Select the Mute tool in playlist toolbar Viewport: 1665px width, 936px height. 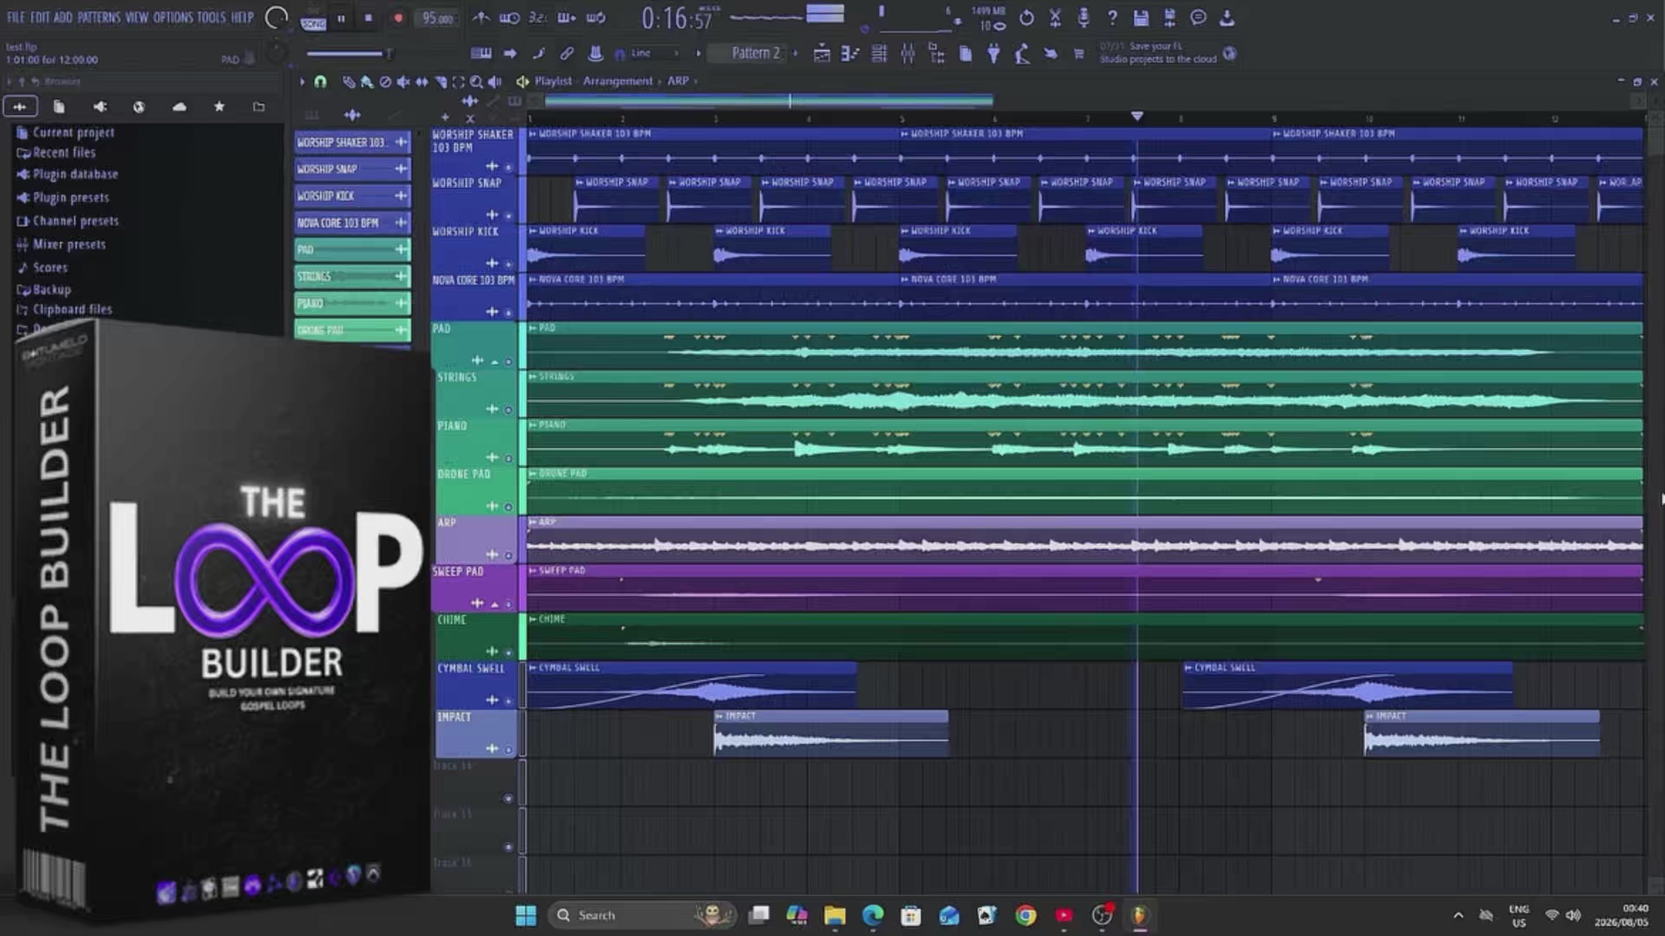click(x=403, y=81)
